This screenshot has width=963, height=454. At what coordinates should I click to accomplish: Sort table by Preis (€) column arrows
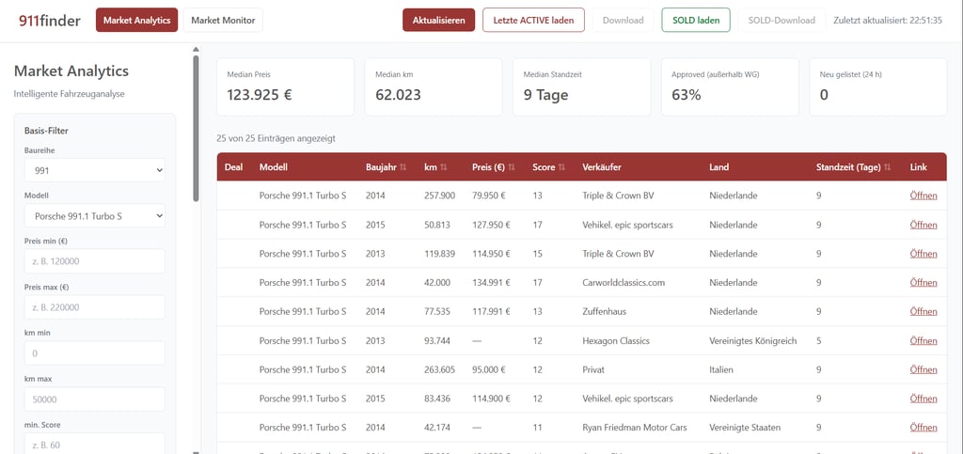512,167
